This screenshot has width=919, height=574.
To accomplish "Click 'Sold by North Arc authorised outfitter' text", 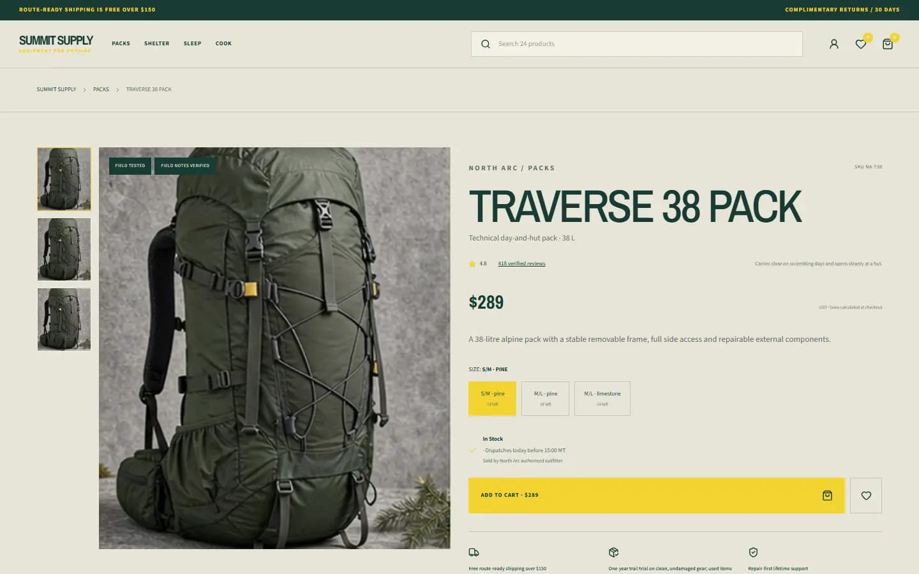I will click(523, 460).
